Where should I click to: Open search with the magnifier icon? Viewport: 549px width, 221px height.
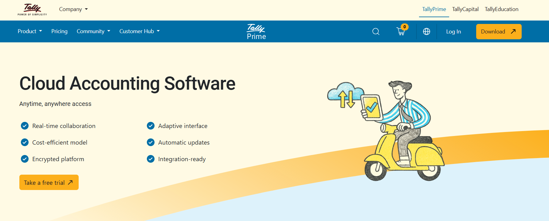376,32
